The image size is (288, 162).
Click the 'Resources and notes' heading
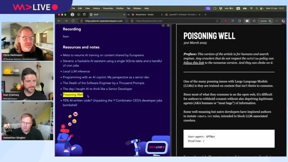81,47
